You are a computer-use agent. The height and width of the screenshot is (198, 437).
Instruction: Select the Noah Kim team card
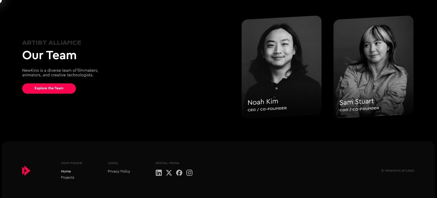[281, 67]
